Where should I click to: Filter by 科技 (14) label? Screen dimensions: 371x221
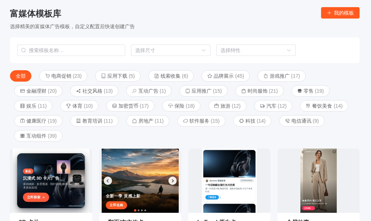pyautogui.click(x=255, y=121)
